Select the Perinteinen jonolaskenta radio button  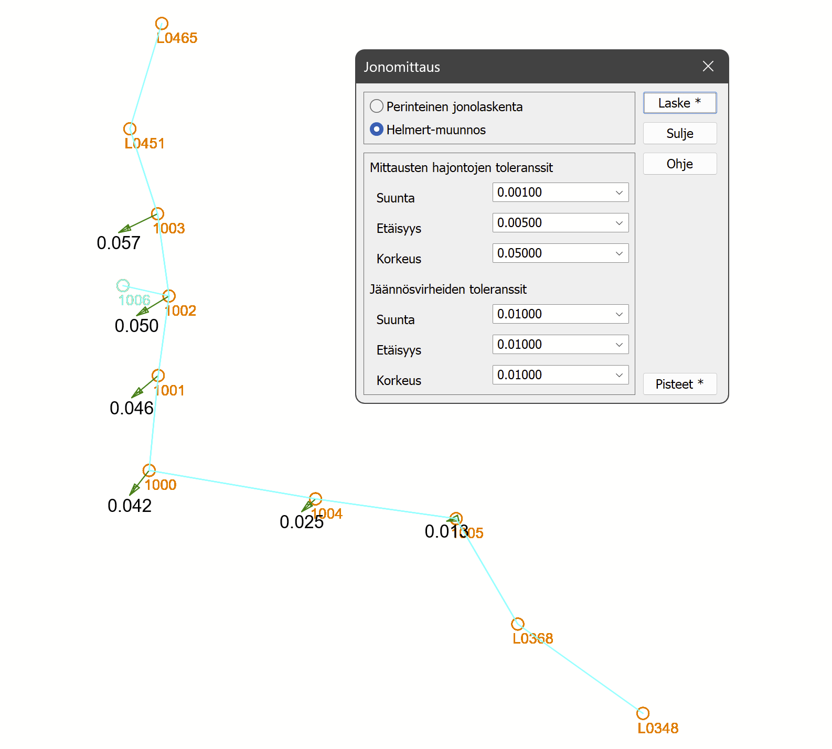[377, 106]
